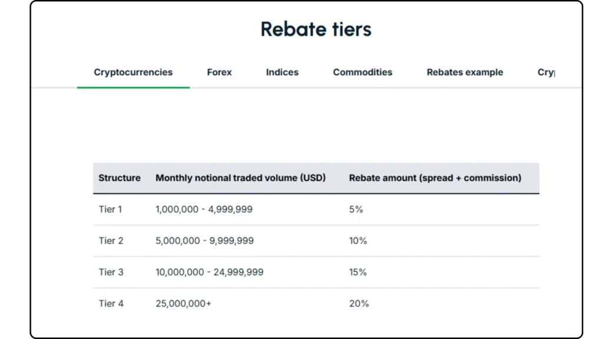The width and height of the screenshot is (603, 339).
Task: Select the Tier 1 row label
Action: coord(111,209)
